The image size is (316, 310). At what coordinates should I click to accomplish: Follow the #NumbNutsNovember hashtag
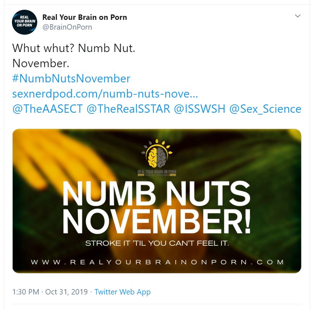(71, 78)
